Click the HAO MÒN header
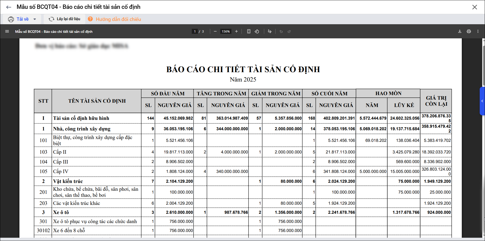The width and height of the screenshot is (485, 241). tap(388, 93)
